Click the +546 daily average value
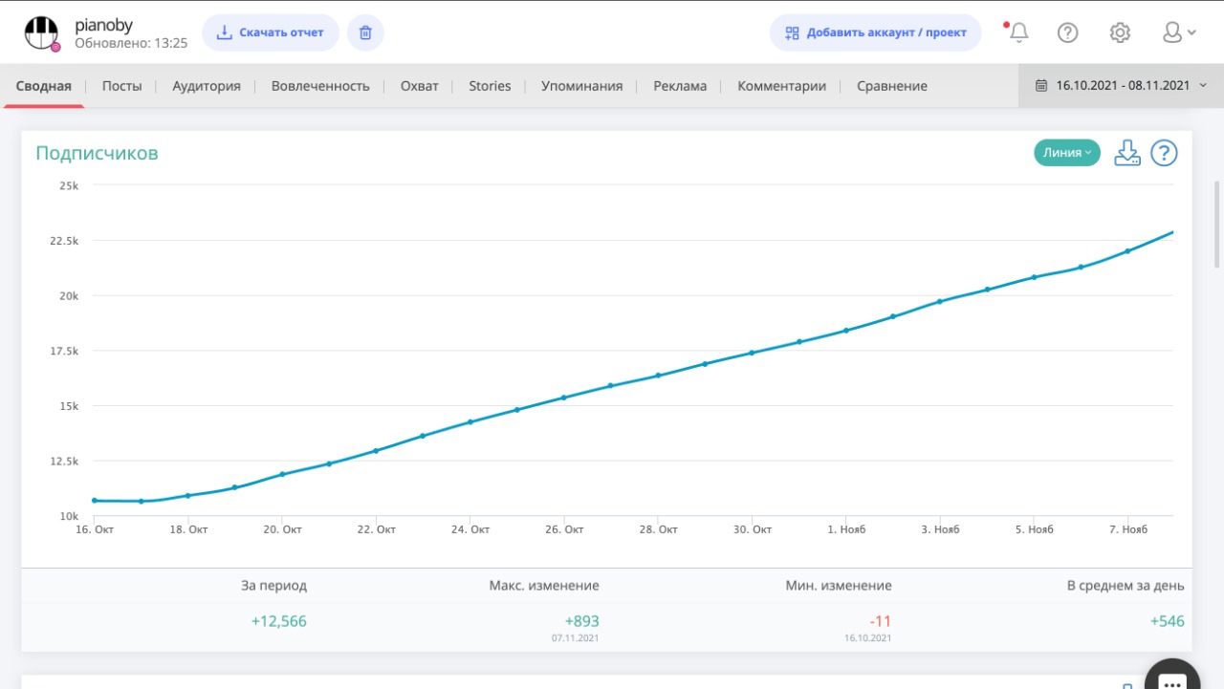Screen dimensions: 1224x689 coord(1168,621)
